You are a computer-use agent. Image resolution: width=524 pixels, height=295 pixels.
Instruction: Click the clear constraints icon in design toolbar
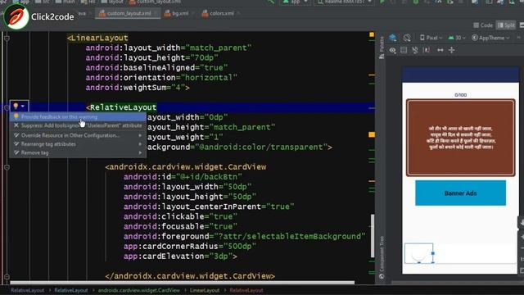pyautogui.click(x=415, y=50)
